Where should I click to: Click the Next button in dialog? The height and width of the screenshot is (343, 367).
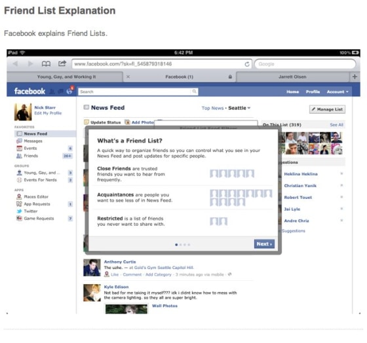[x=264, y=244]
